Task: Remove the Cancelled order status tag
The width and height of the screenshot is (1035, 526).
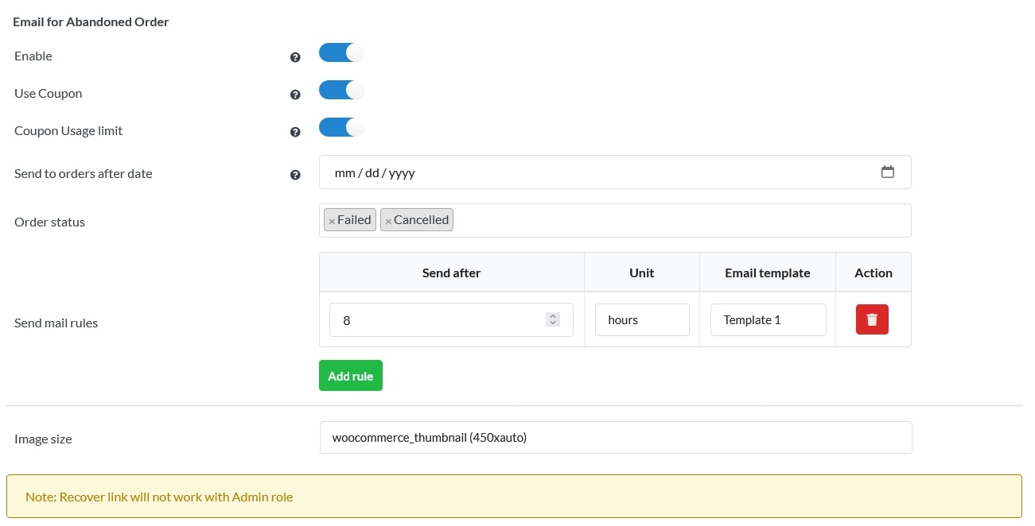Action: [388, 221]
